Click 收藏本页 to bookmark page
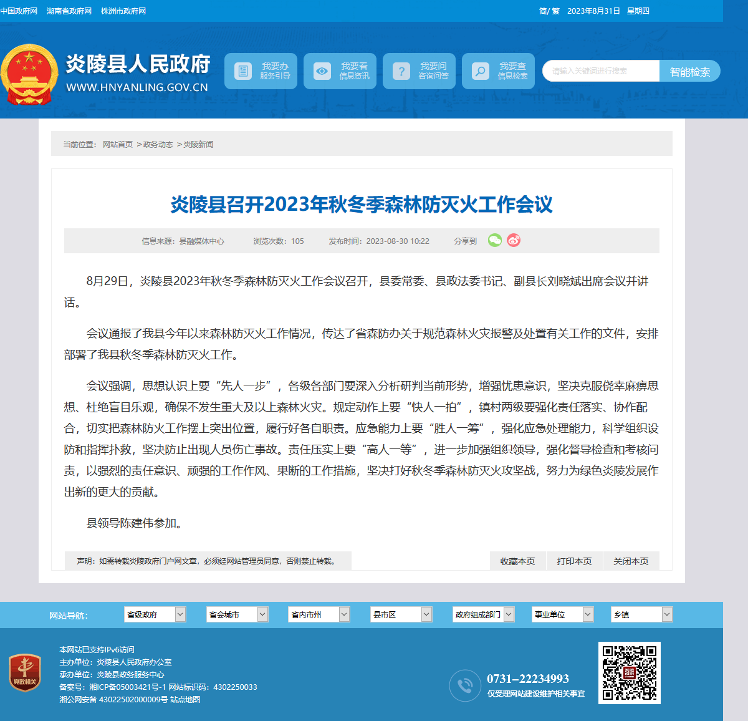Viewport: 748px width, 721px height. point(517,561)
